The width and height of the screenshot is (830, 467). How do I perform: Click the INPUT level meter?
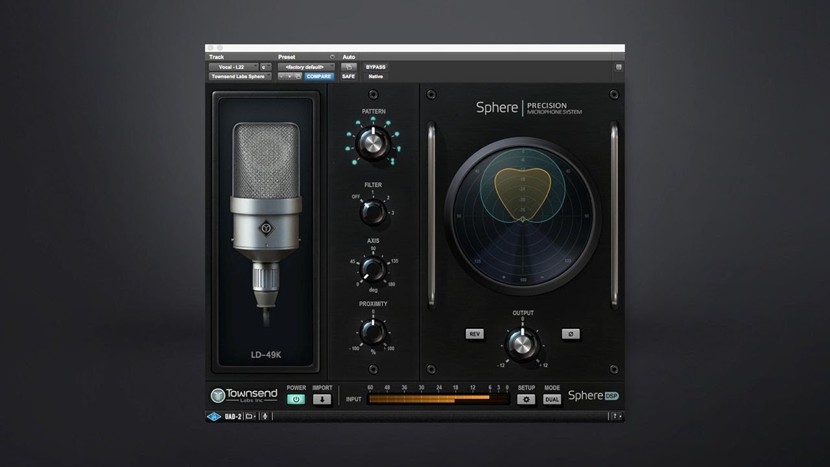438,399
